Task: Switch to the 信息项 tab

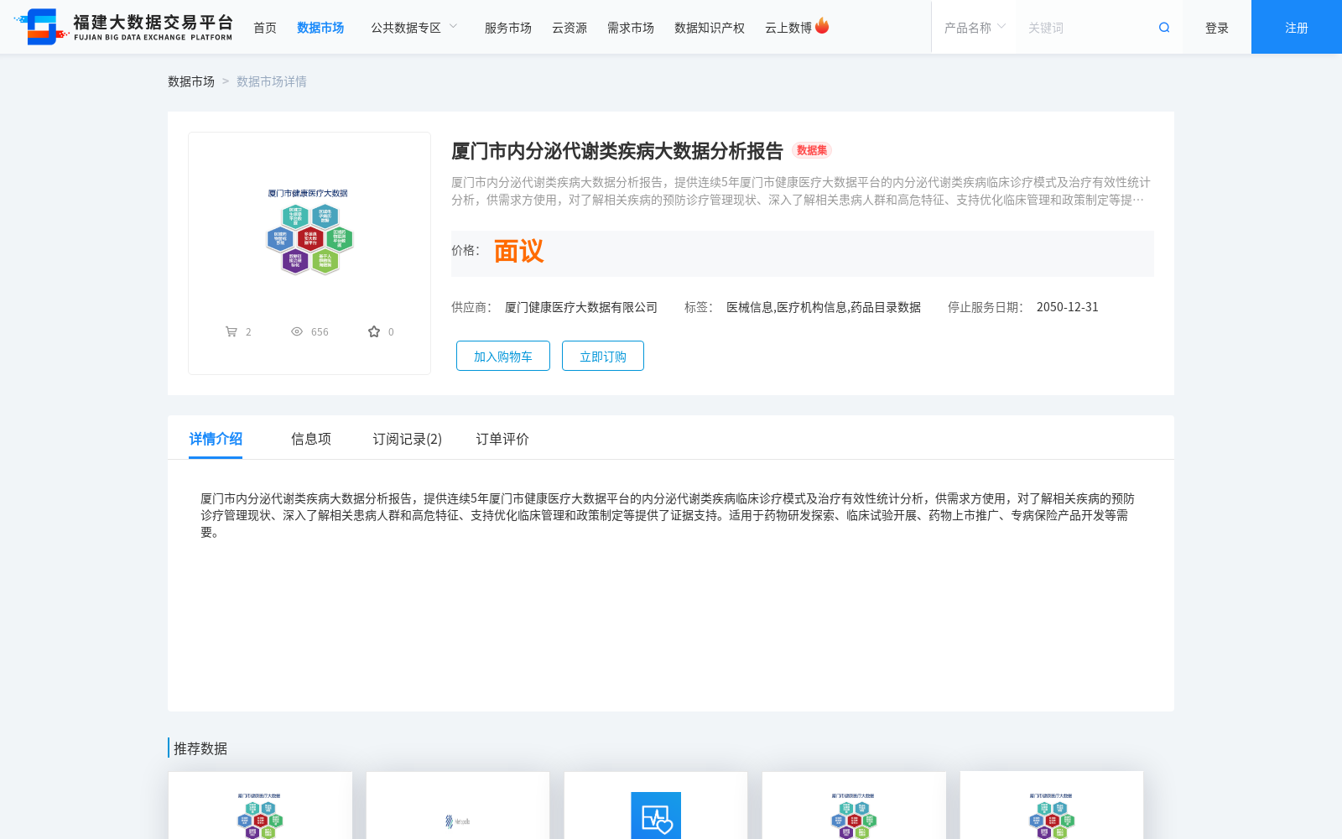Action: point(311,439)
